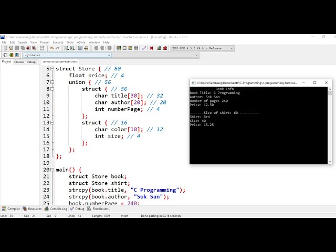Open the Find Results bottom tab
Viewport: 336px width, 252px height.
98,209
